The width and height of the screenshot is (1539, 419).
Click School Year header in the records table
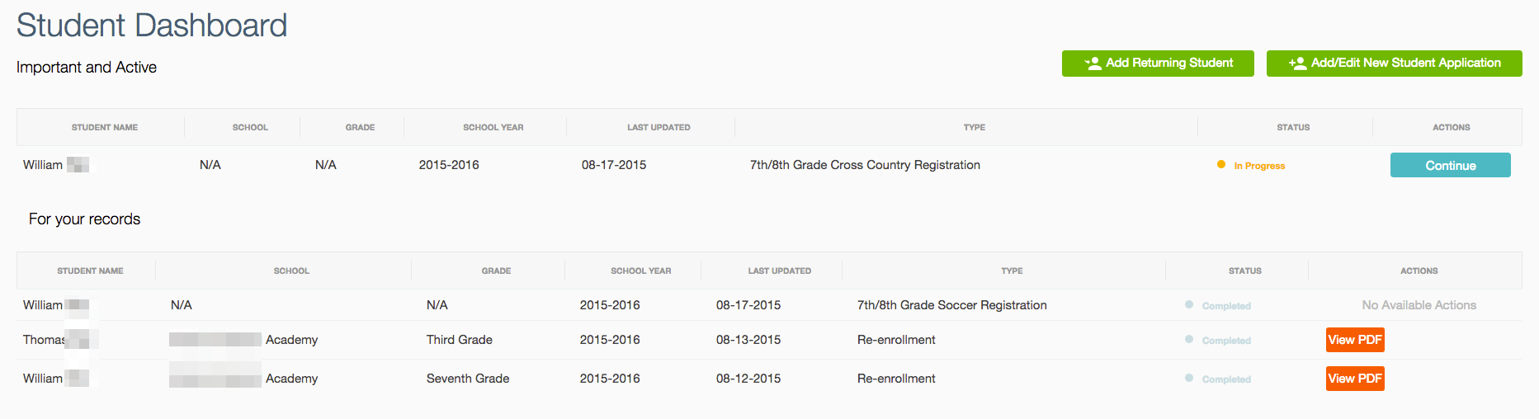coord(641,271)
